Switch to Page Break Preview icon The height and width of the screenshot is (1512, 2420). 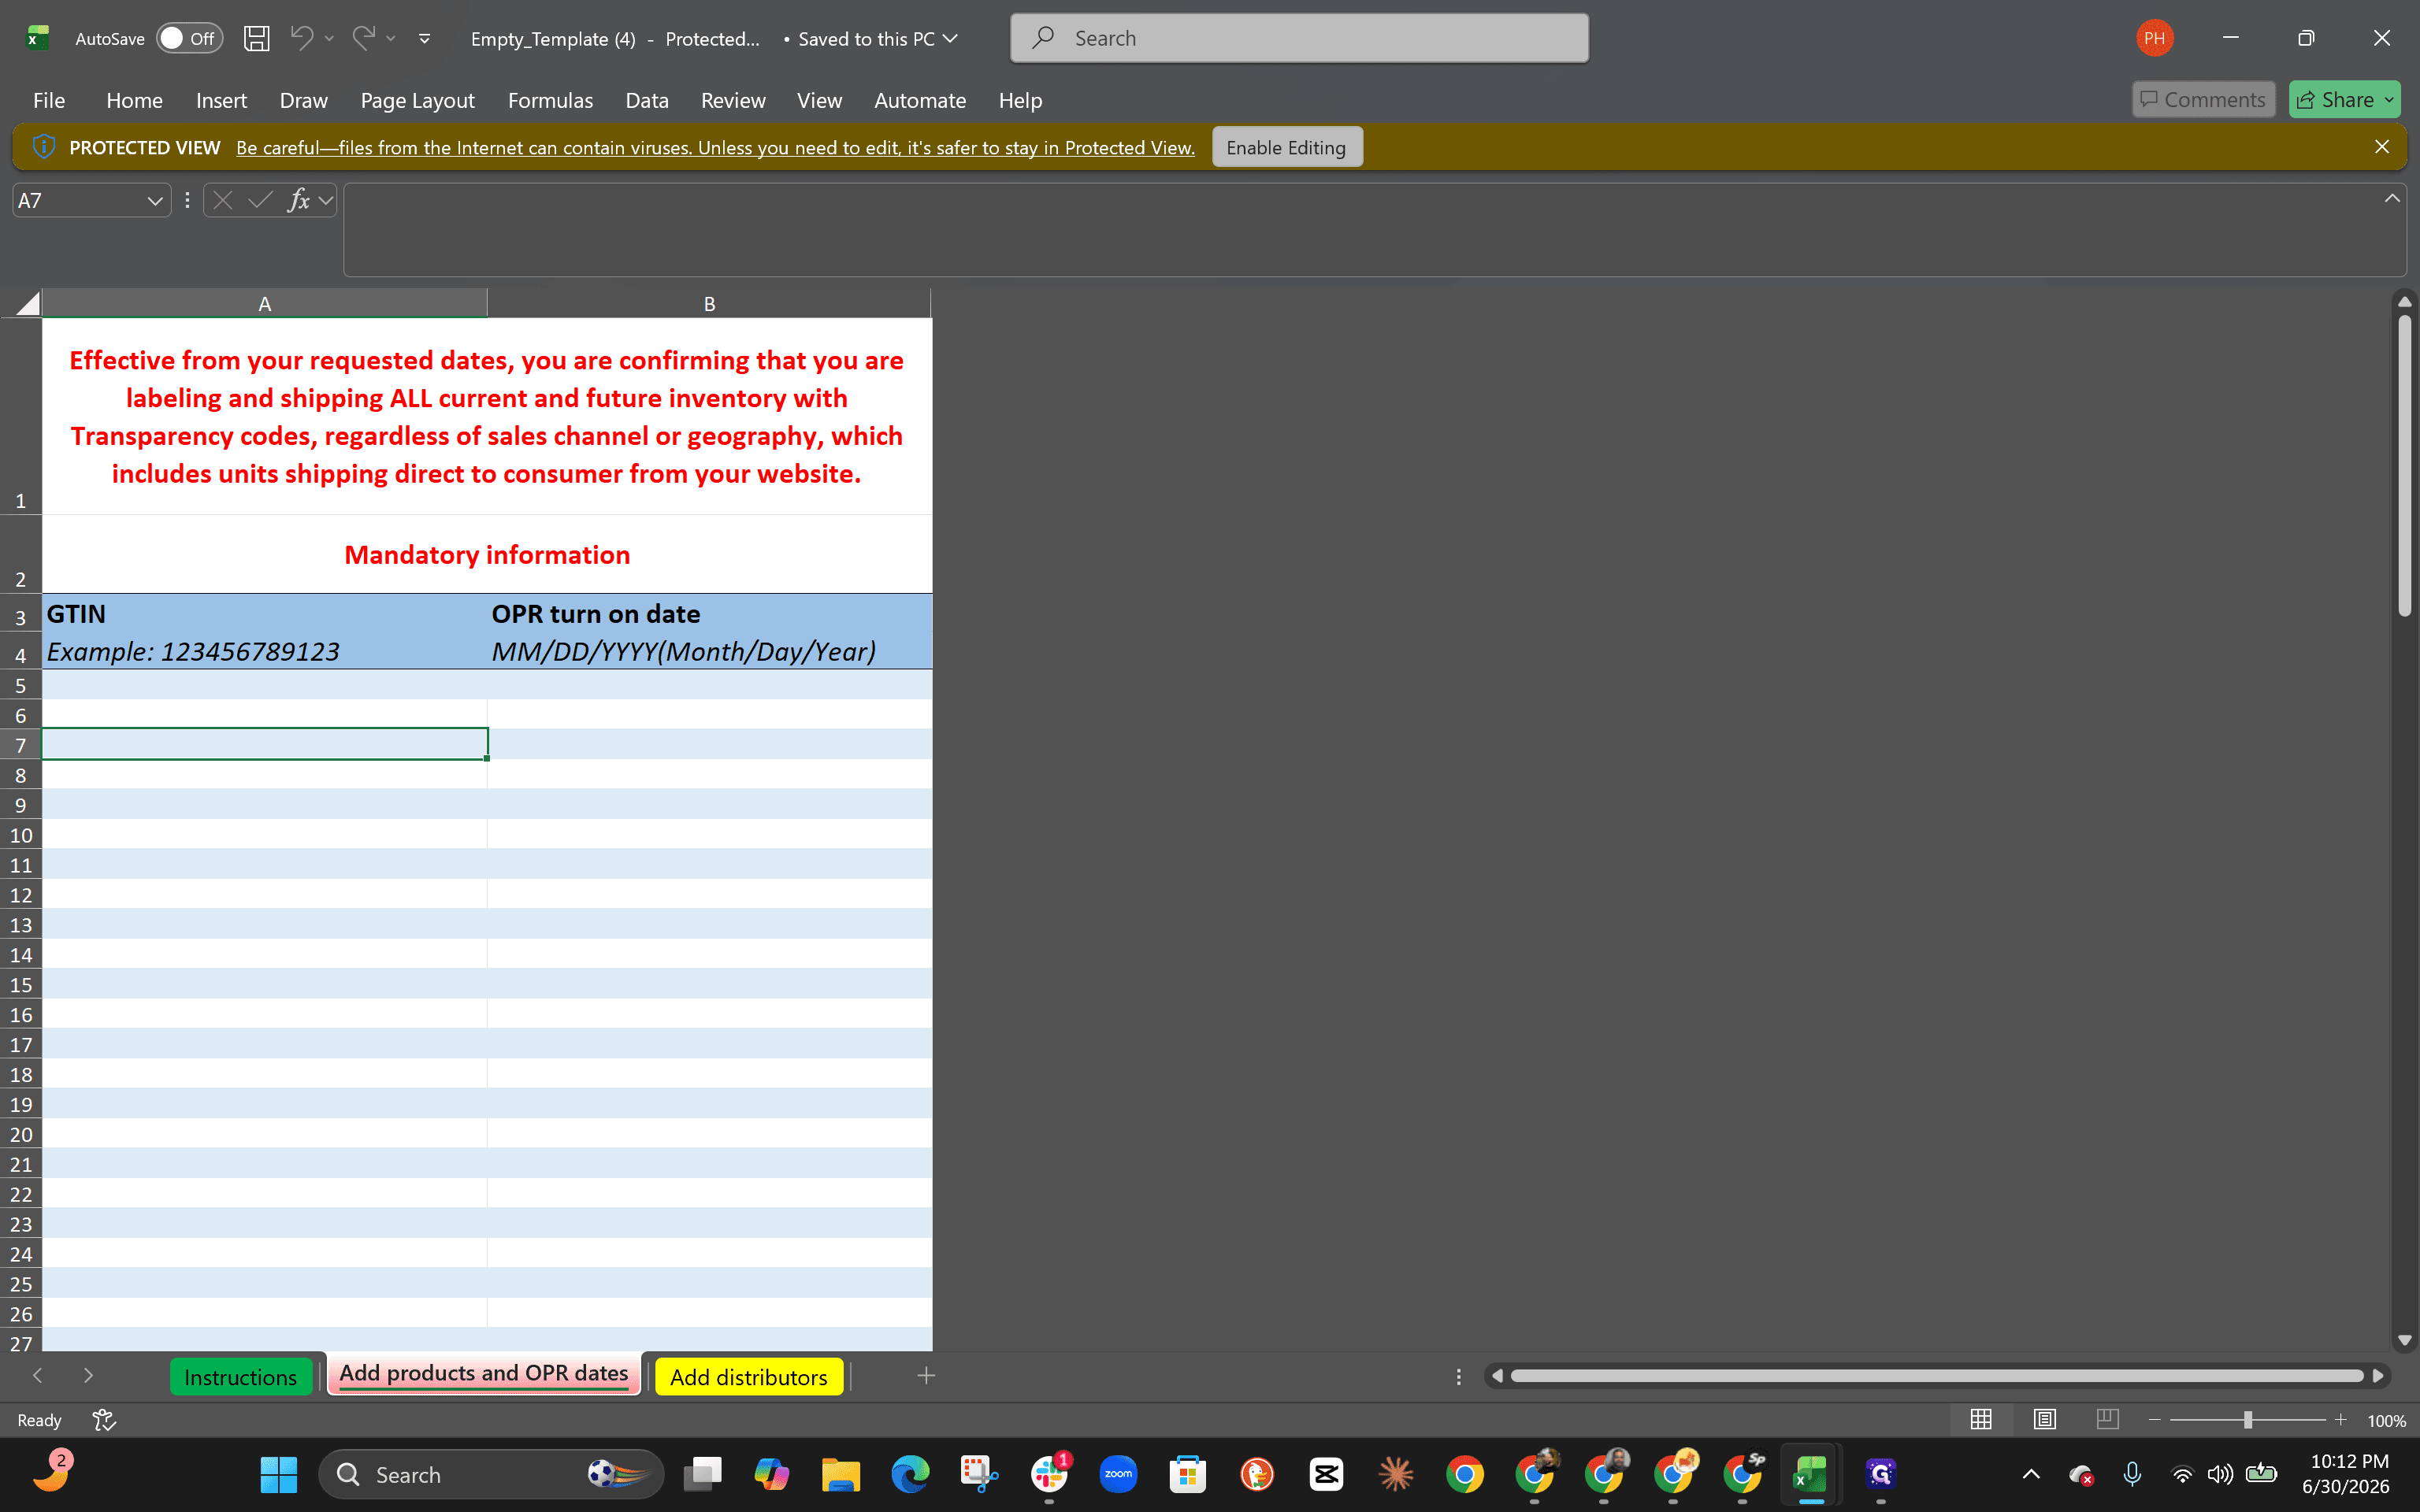[x=2107, y=1419]
